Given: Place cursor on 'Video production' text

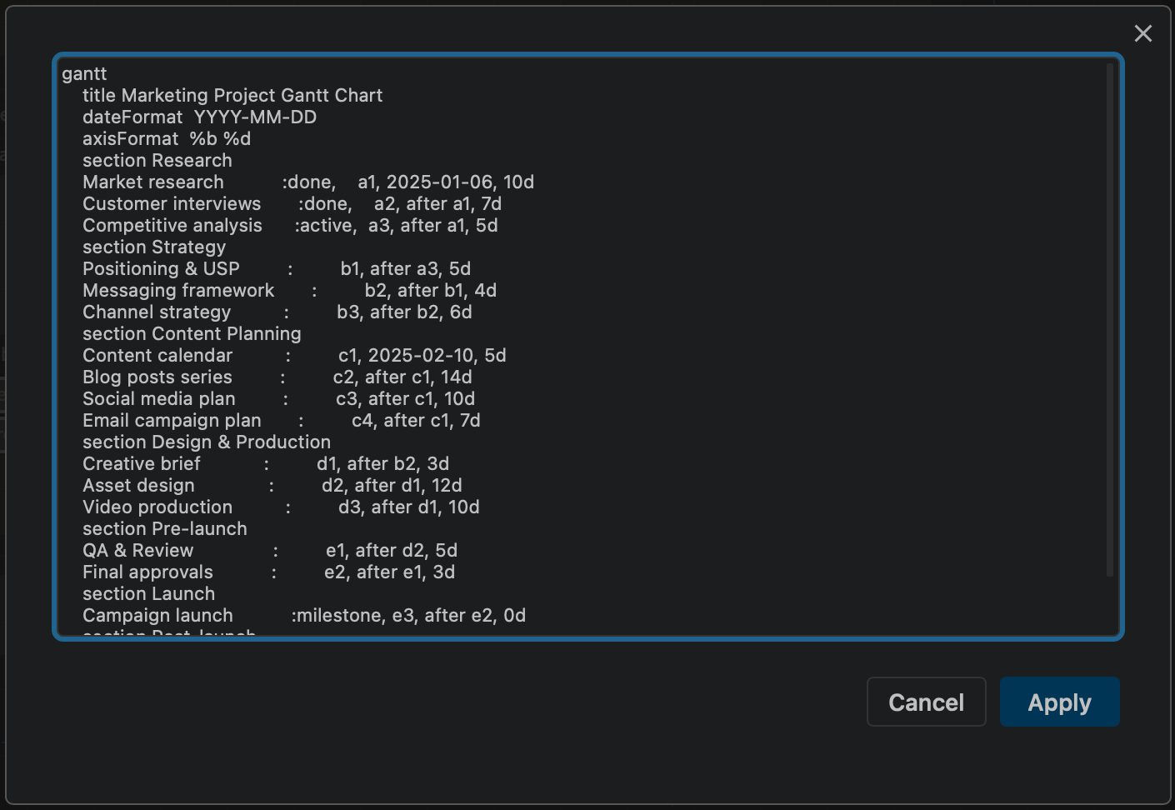Looking at the screenshot, I should [157, 507].
